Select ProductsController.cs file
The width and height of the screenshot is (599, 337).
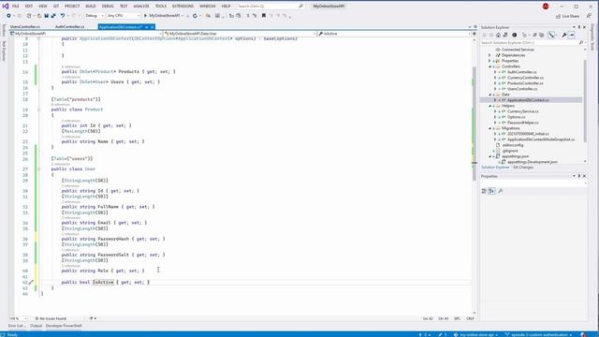(525, 83)
